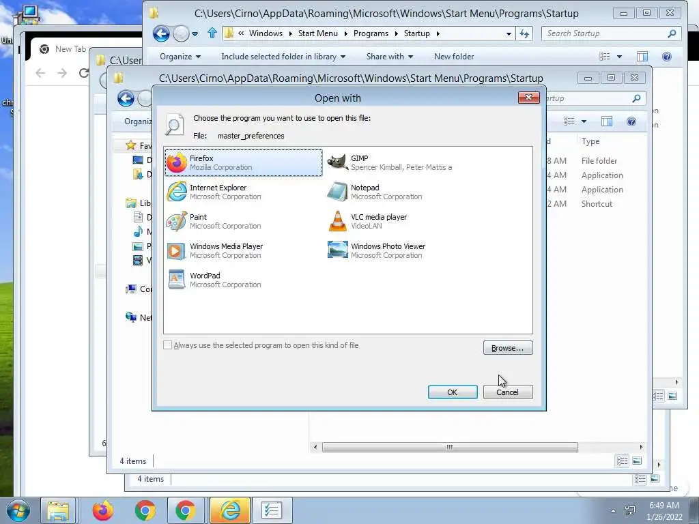Select Firefox in the Open with list
The height and width of the screenshot is (524, 699).
point(244,162)
